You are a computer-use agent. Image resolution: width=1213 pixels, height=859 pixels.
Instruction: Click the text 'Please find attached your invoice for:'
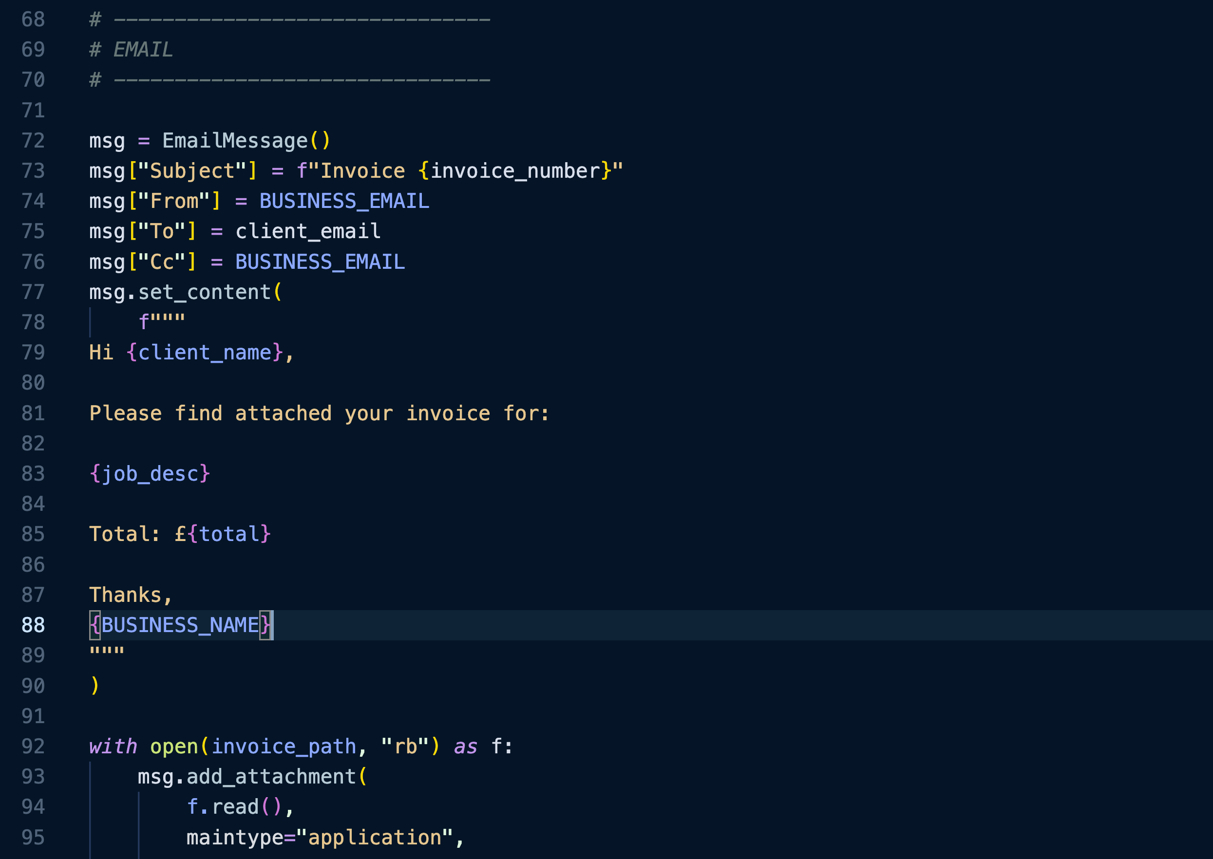tap(319, 413)
